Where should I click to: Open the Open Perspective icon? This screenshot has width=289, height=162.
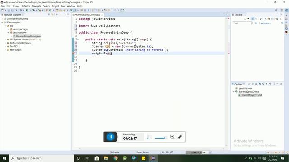tap(282, 10)
